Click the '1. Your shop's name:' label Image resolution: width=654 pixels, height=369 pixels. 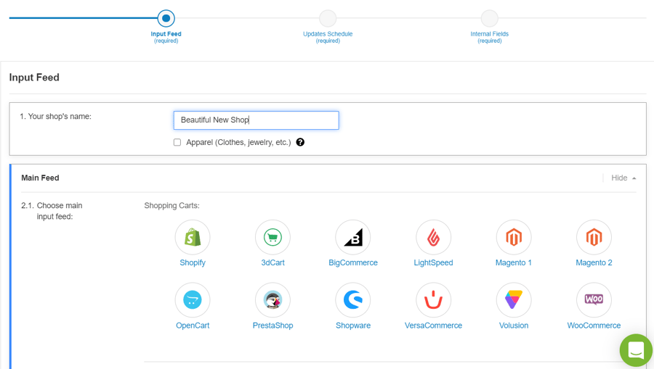coord(55,117)
